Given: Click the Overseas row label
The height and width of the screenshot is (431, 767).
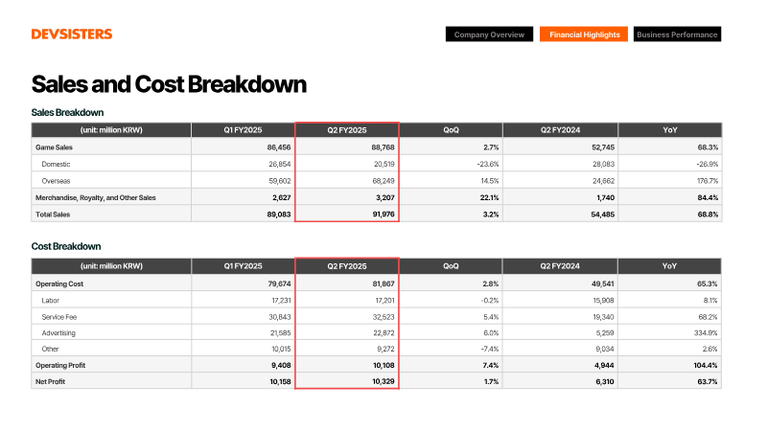Looking at the screenshot, I should tap(56, 181).
